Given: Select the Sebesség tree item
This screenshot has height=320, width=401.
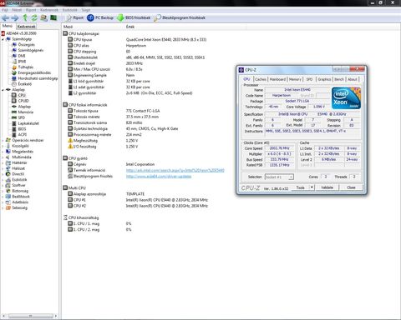Looking at the screenshot, I should 19,207.
